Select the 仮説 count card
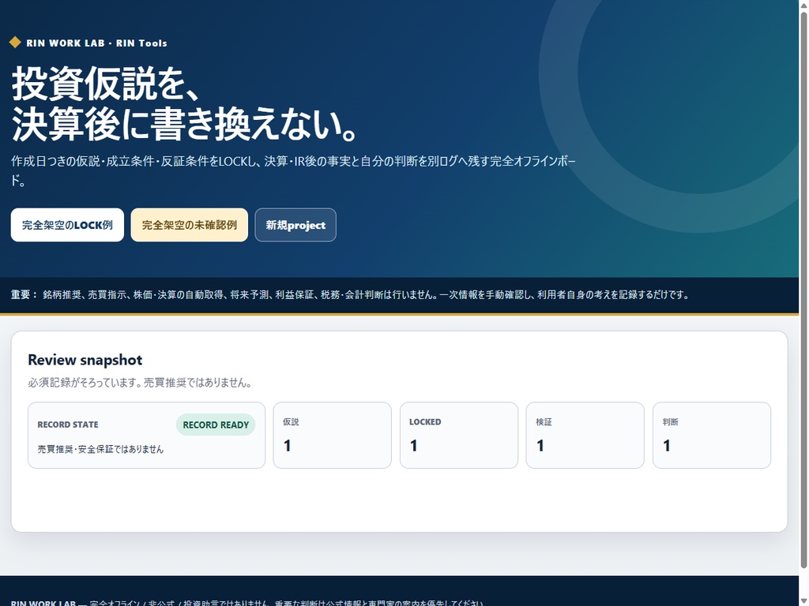Image resolution: width=809 pixels, height=606 pixels. pos(333,435)
